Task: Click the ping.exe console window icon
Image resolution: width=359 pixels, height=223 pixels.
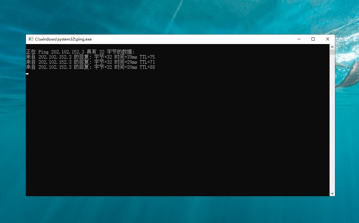Action: click(31, 39)
